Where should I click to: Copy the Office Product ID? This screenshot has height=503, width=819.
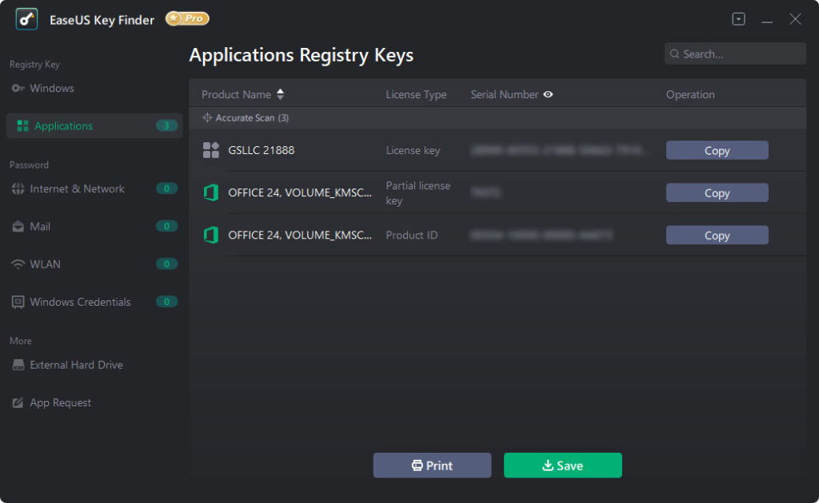click(x=717, y=235)
